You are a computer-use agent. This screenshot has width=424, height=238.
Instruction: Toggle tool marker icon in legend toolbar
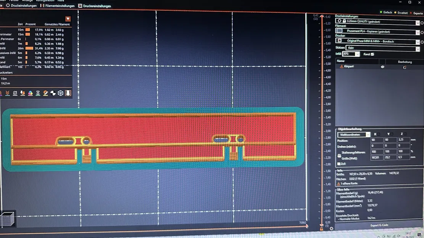(x=68, y=93)
